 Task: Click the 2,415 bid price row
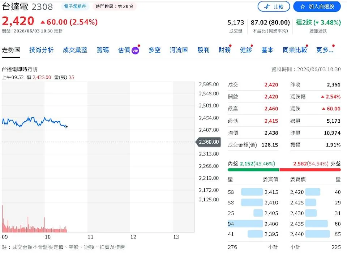(x=253, y=192)
